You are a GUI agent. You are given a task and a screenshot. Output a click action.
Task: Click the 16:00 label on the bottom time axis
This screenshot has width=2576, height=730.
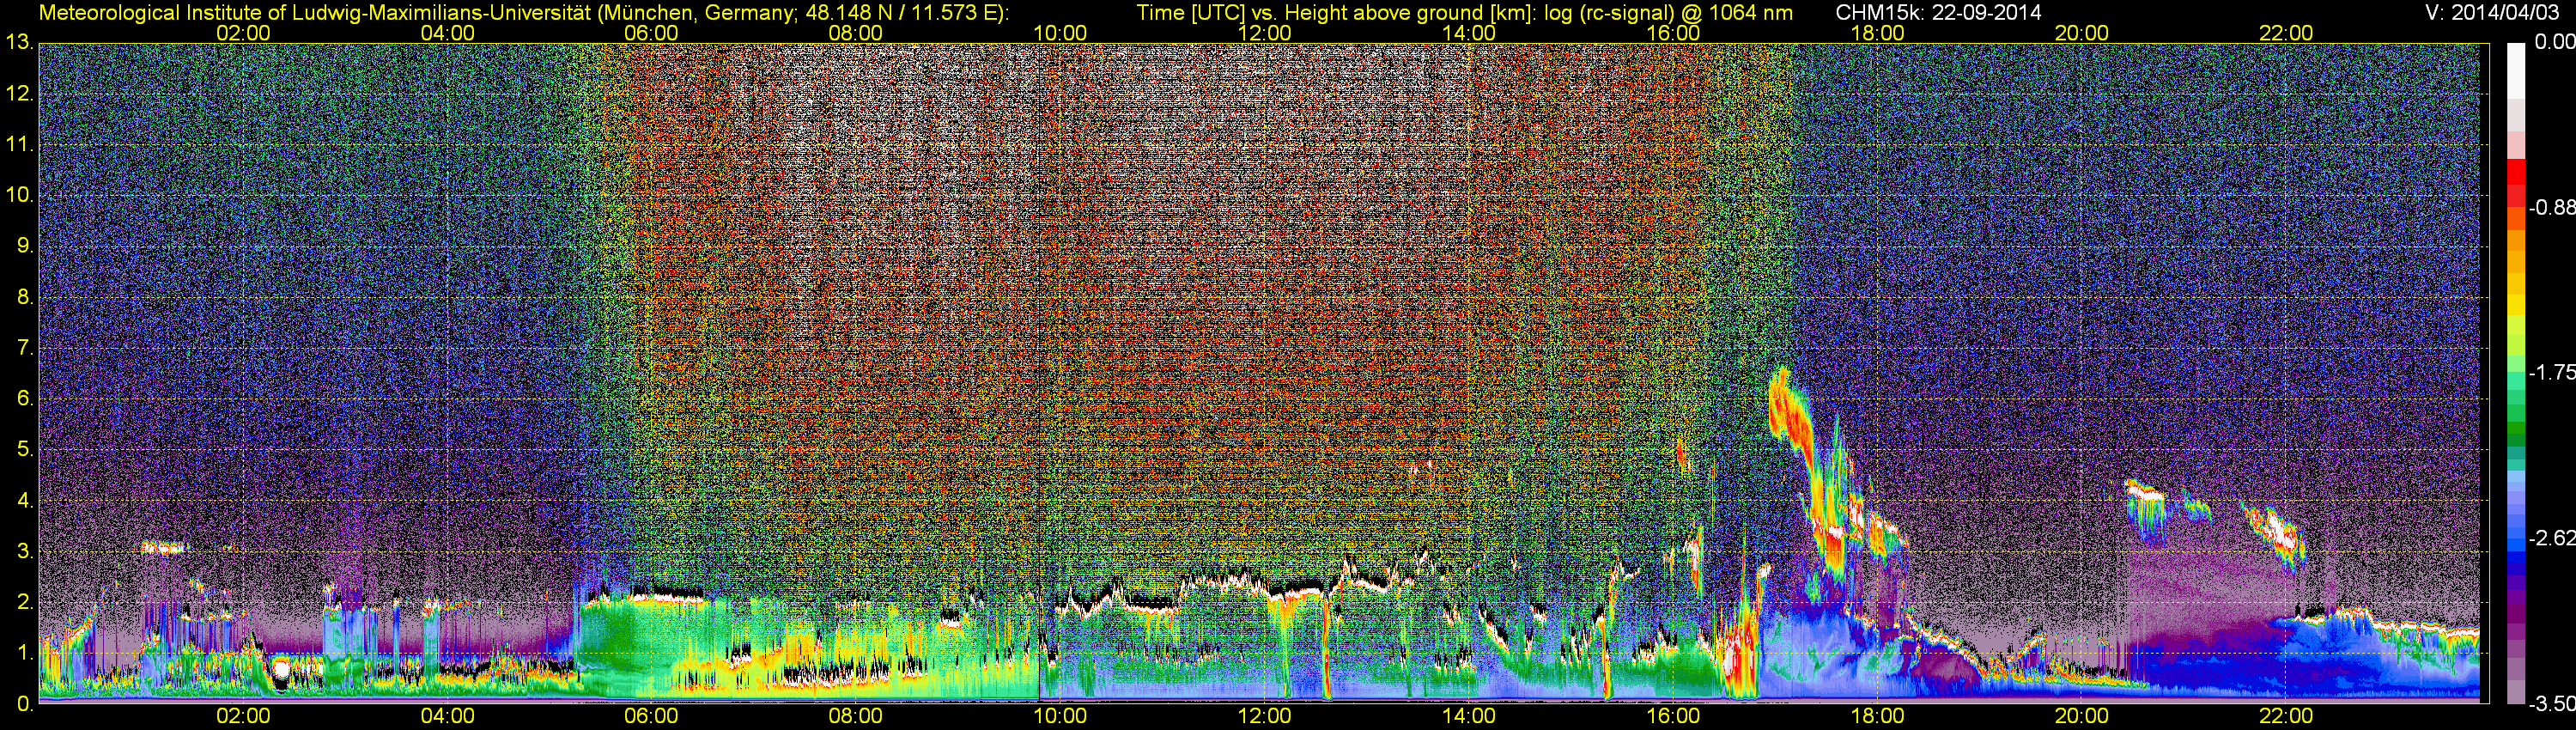click(1673, 716)
